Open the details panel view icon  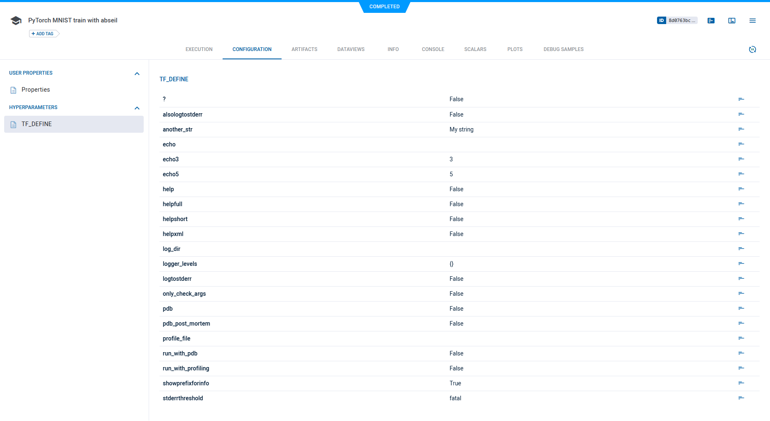point(732,20)
